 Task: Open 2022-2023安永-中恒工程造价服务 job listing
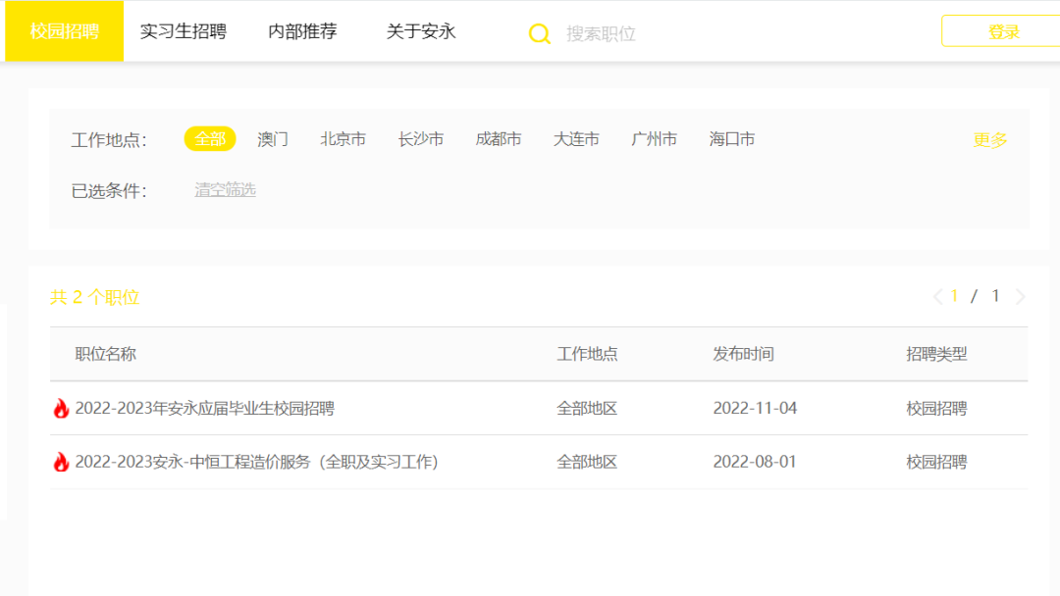pos(257,462)
